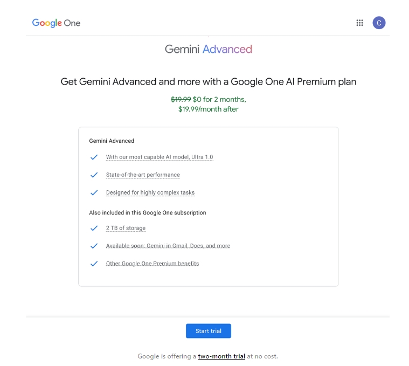Click the checkmark beside highly complex tasks

(x=94, y=192)
